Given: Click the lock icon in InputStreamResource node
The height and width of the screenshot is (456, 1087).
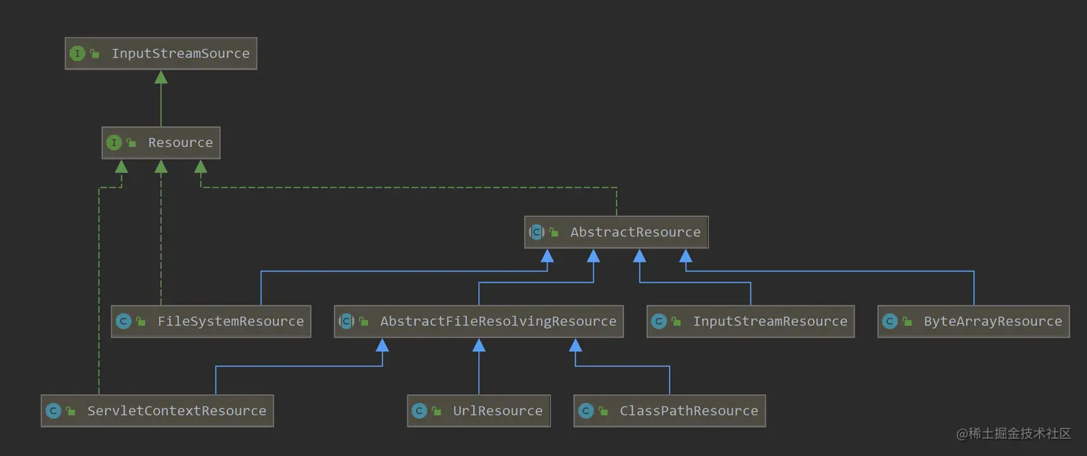Looking at the screenshot, I should (x=676, y=321).
